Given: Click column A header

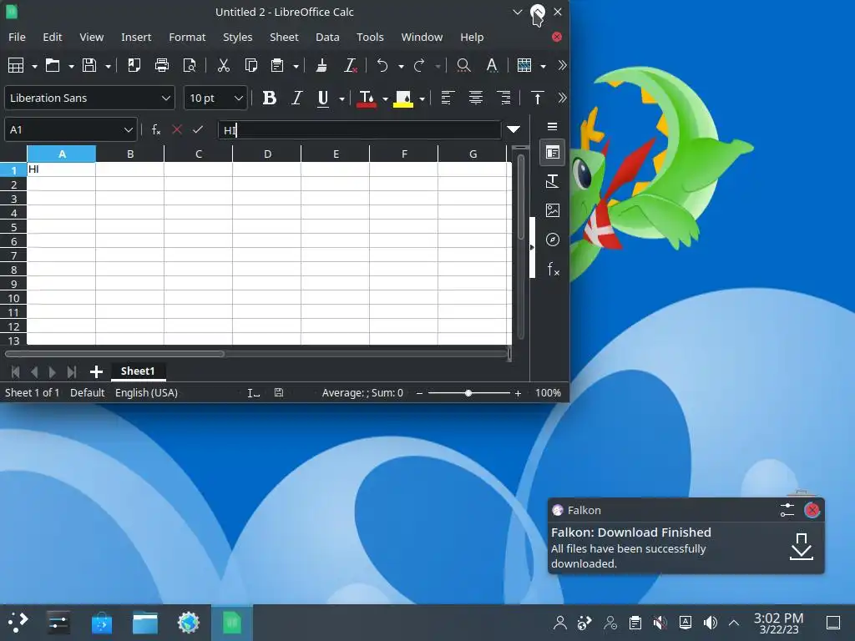Looking at the screenshot, I should point(62,154).
